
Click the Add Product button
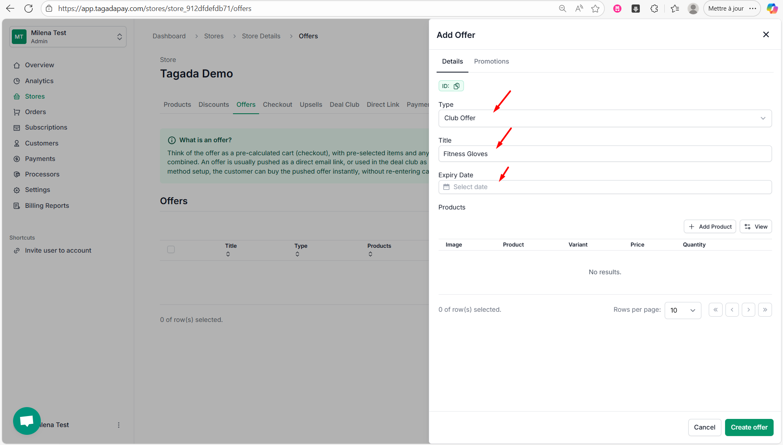[x=710, y=227]
